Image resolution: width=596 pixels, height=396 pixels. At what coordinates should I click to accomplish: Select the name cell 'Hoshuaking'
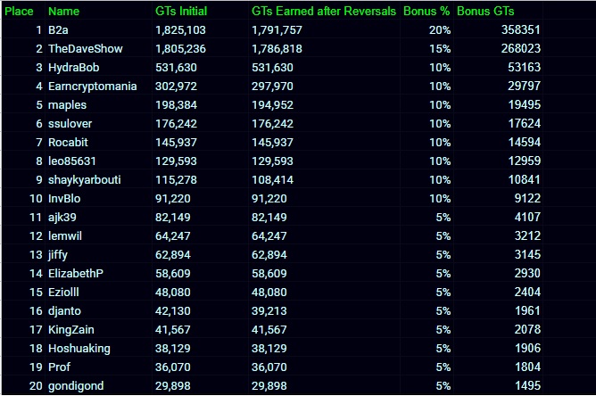79,348
